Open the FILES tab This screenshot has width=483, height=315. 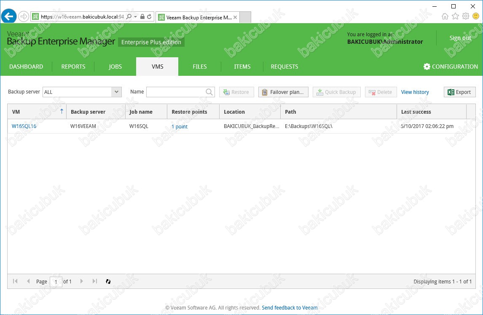[x=200, y=67]
